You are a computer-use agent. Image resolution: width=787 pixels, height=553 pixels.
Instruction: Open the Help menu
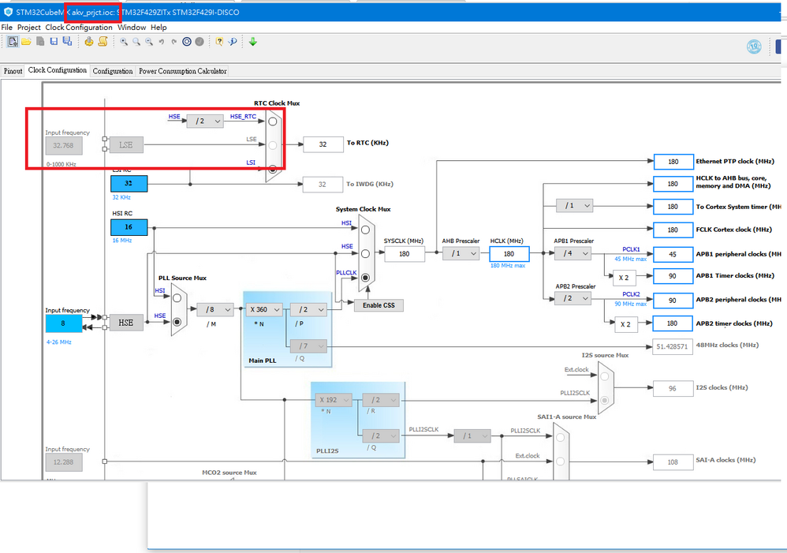pyautogui.click(x=159, y=27)
